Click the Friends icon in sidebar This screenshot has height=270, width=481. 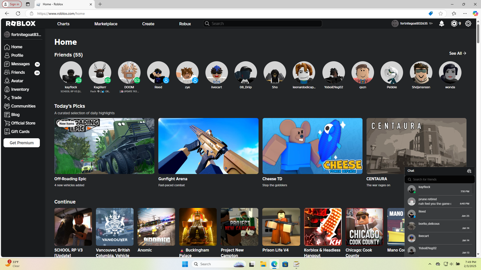coord(7,72)
